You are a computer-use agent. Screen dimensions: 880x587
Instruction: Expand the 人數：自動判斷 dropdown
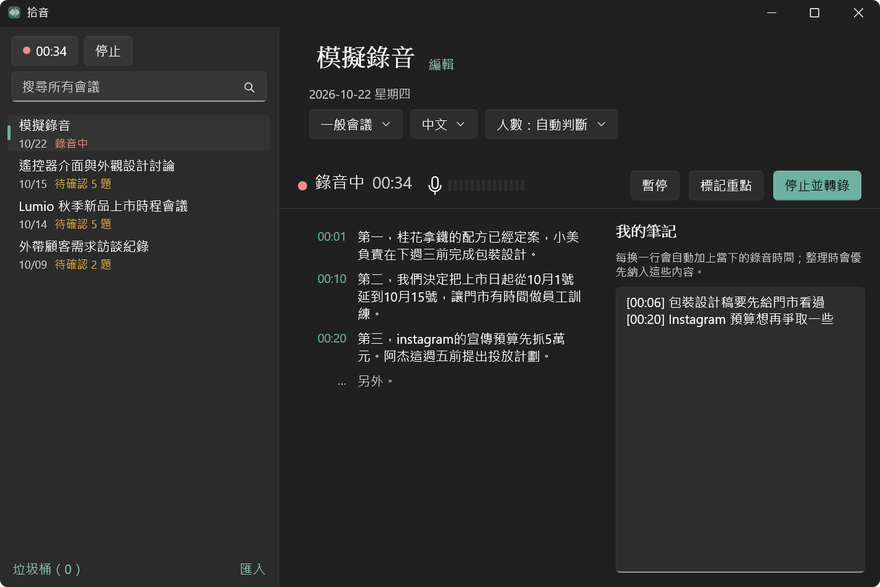click(552, 124)
